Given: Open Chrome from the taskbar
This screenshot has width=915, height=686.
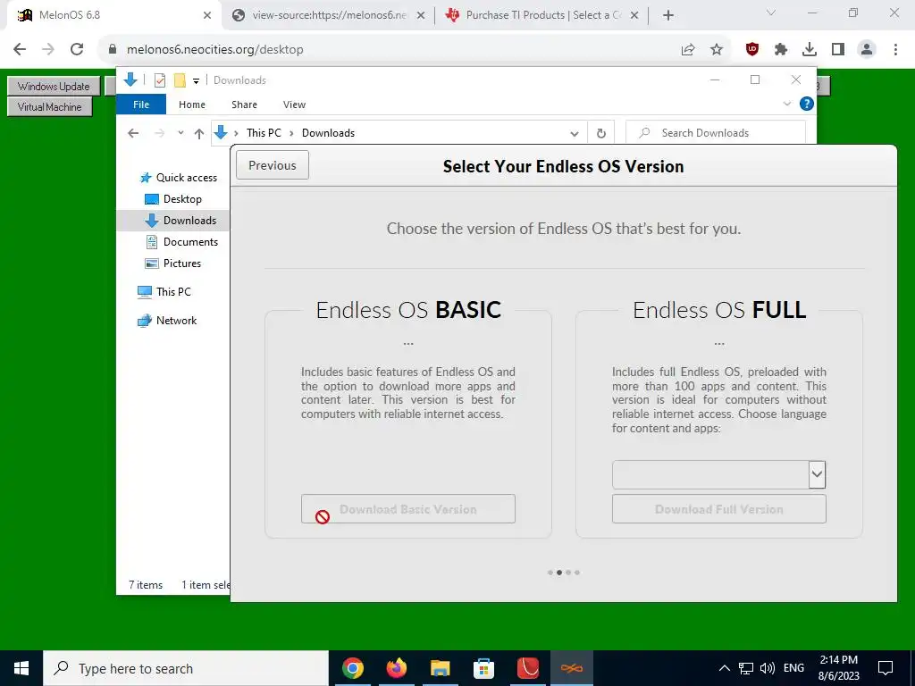Looking at the screenshot, I should pos(353,668).
